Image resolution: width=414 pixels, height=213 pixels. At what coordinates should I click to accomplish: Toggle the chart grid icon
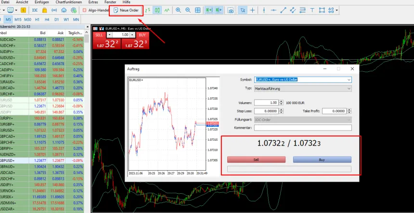197,10
